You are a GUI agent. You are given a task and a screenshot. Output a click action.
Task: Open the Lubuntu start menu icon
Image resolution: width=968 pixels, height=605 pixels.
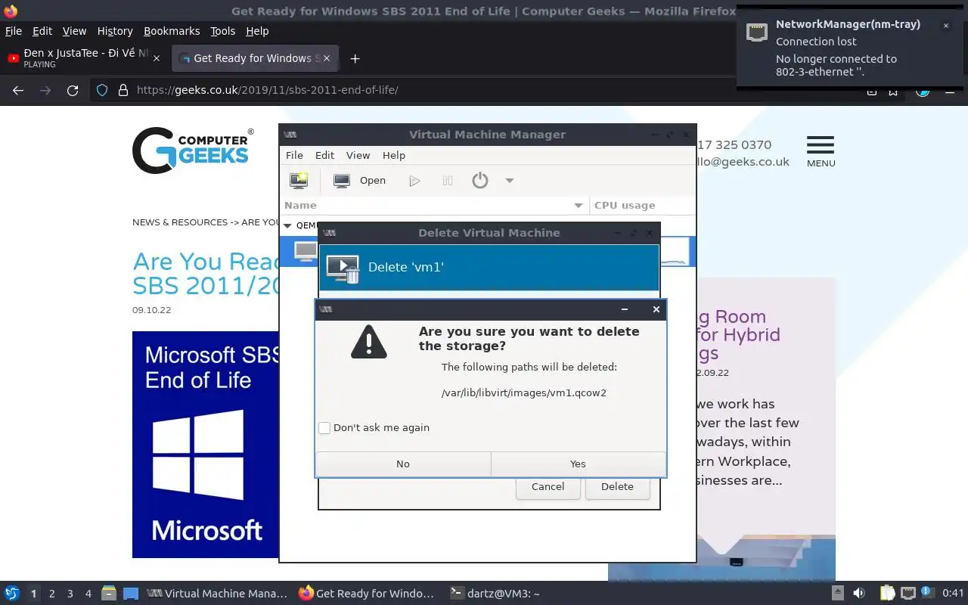[x=12, y=594]
